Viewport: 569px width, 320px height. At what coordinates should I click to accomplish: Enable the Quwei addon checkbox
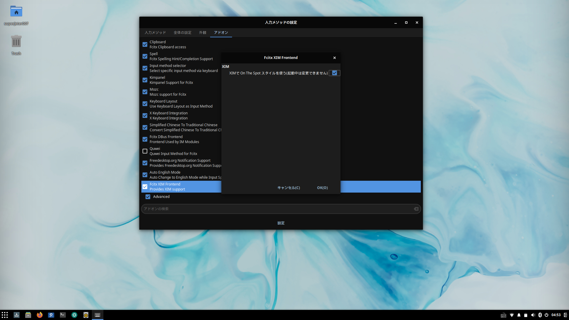tap(145, 151)
